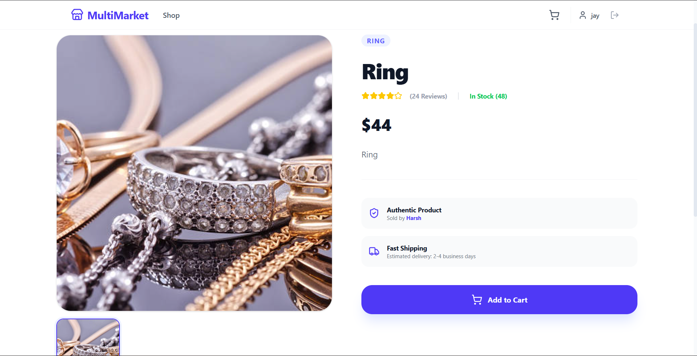This screenshot has width=697, height=356.
Task: Click the user profile icon
Action: [583, 15]
